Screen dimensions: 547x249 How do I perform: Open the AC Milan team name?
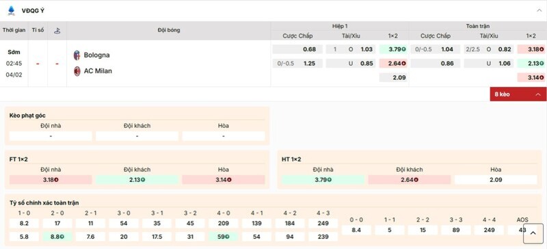tap(98, 71)
